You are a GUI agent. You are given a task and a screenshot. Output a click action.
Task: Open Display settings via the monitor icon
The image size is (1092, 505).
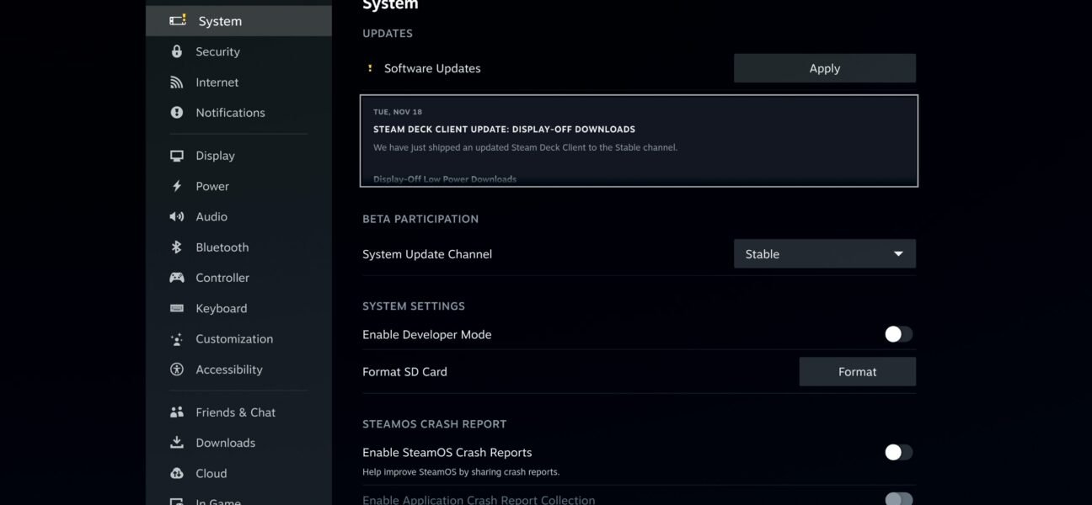point(176,155)
